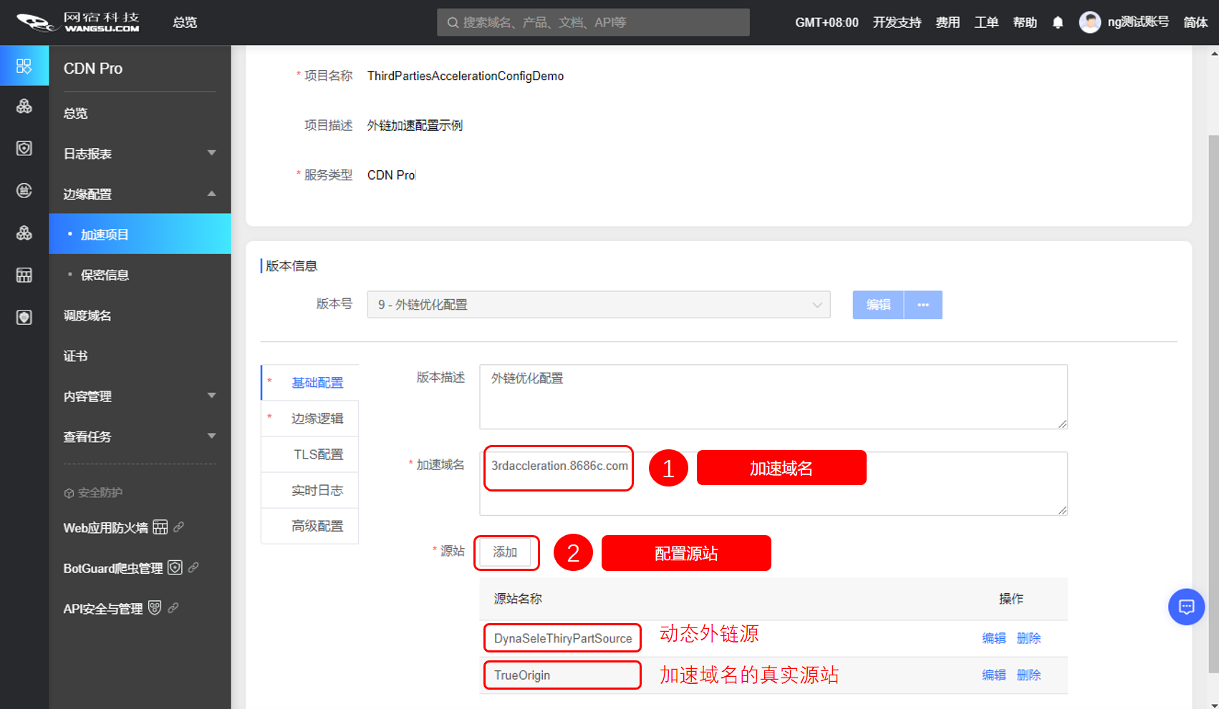This screenshot has width=1219, height=709.
Task: Click the ThirdPartiesAccelerationConfigDemo project name
Action: click(x=466, y=76)
